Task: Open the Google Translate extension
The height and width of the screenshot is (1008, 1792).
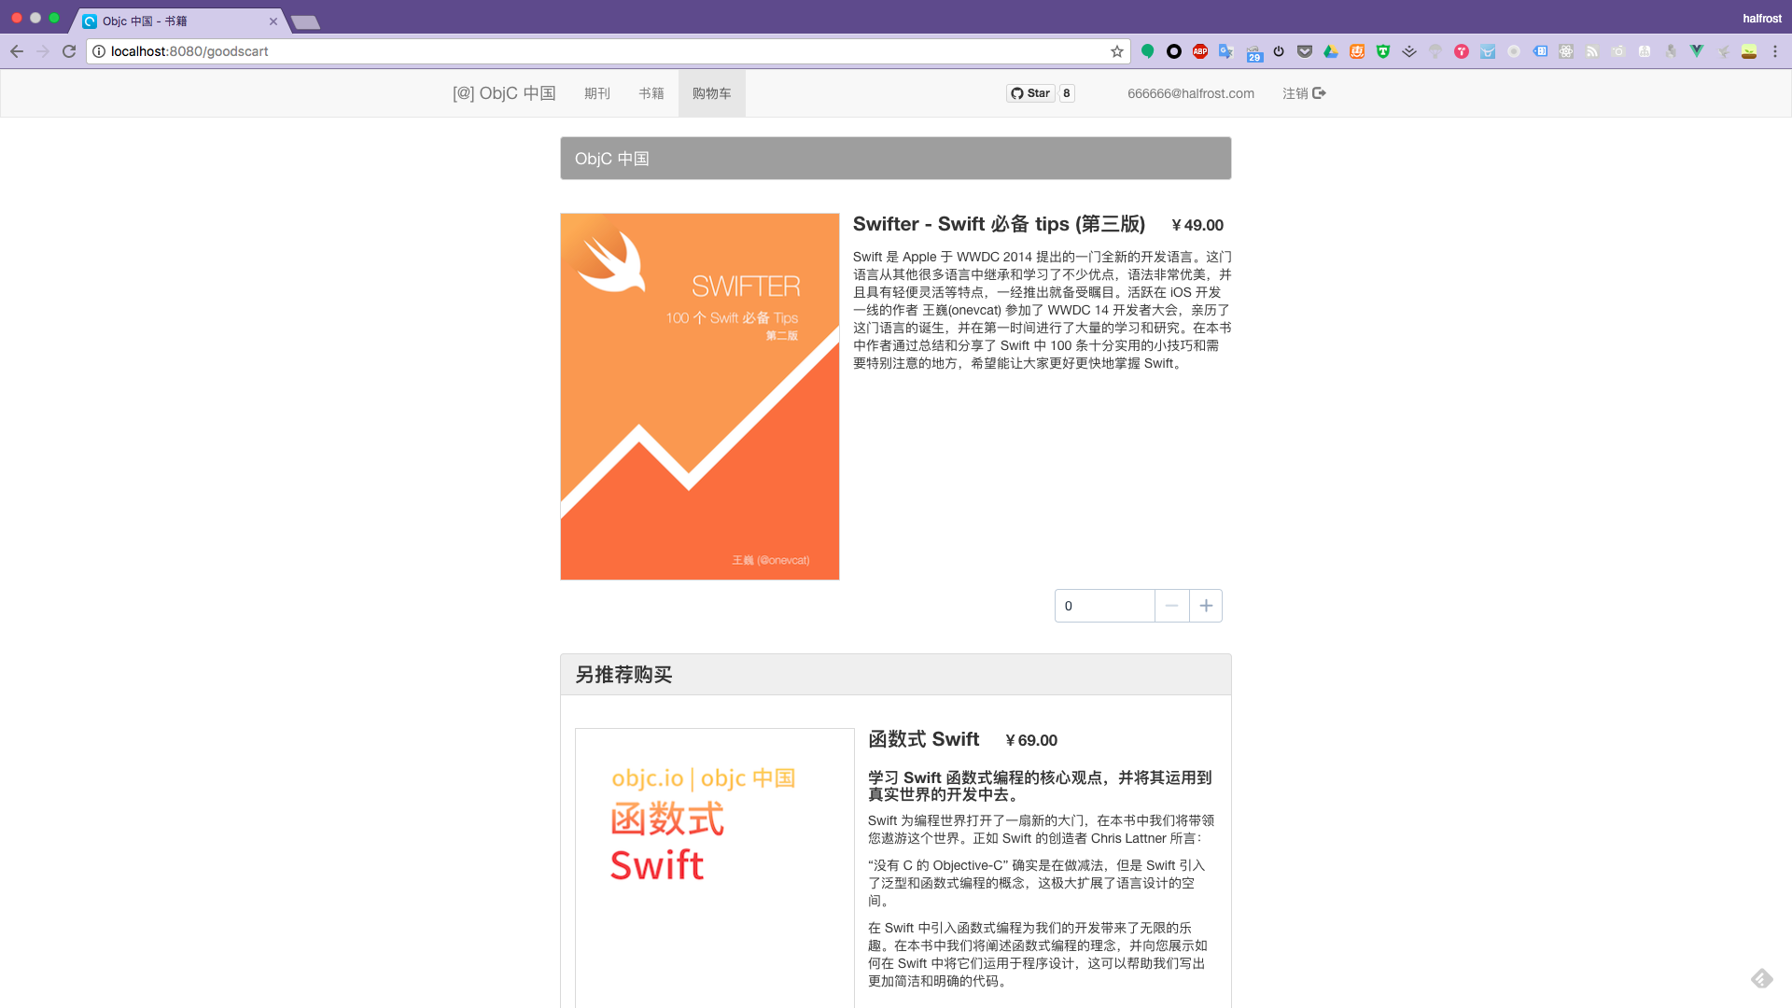Action: pos(1226,51)
